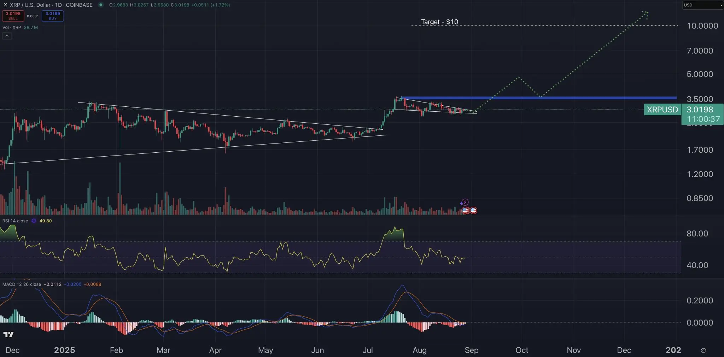Click the May label on time axis
Screen dimensions: 724x357
point(265,350)
